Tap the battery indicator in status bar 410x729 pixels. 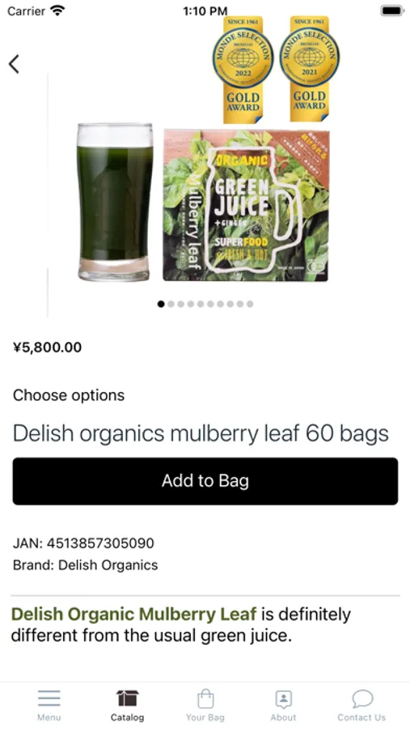(x=392, y=11)
